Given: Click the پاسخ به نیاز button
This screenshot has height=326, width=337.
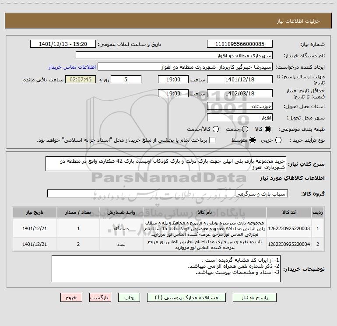Looking at the screenshot, I should coord(254,298).
